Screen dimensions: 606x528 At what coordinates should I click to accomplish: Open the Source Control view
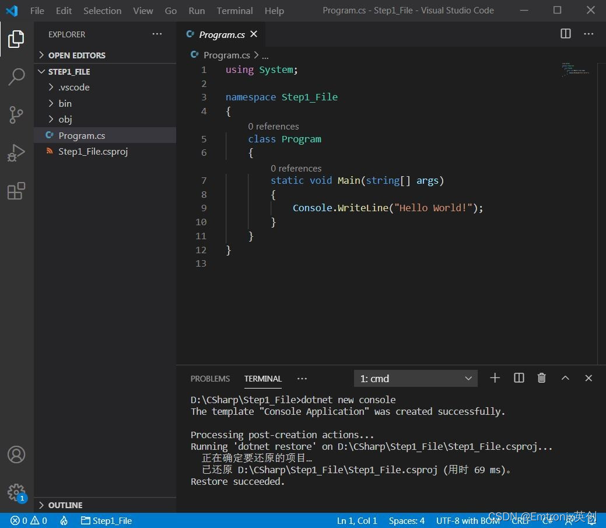pos(16,115)
